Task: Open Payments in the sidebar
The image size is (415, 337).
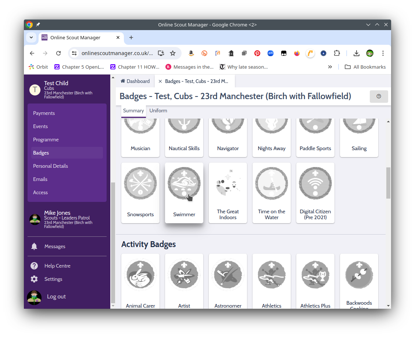Action: 44,113
